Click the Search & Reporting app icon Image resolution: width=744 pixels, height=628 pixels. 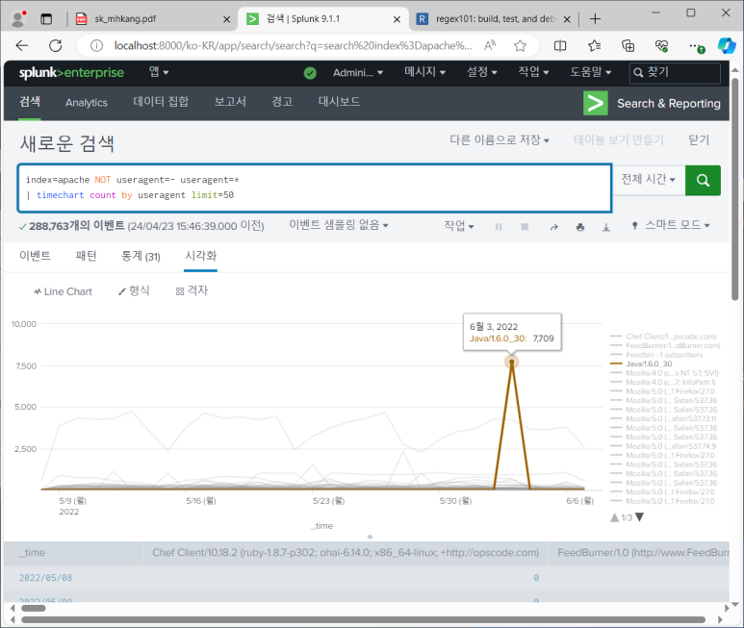[x=596, y=103]
